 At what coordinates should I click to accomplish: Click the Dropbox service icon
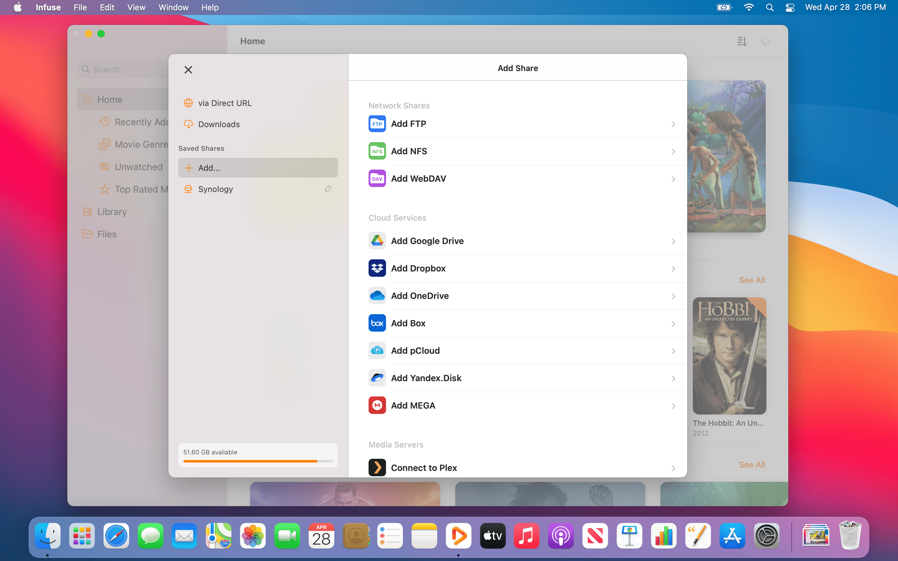[x=377, y=268]
